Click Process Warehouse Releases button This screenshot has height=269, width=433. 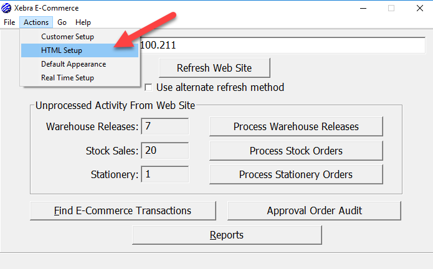(x=296, y=126)
